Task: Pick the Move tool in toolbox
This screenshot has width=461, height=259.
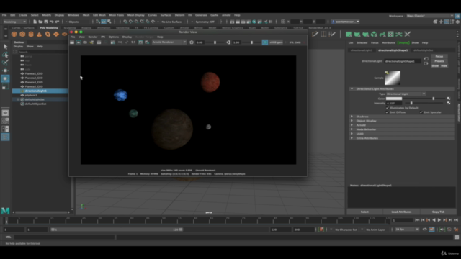Action: (5, 71)
